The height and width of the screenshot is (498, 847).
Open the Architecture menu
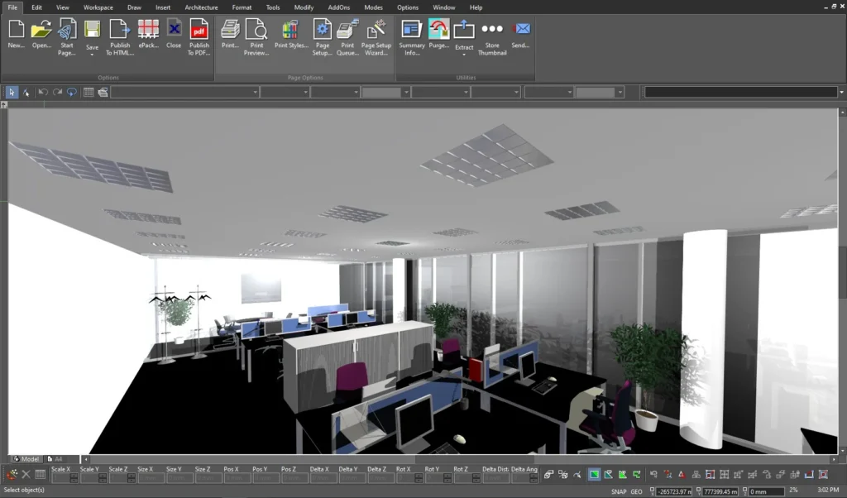click(x=201, y=7)
